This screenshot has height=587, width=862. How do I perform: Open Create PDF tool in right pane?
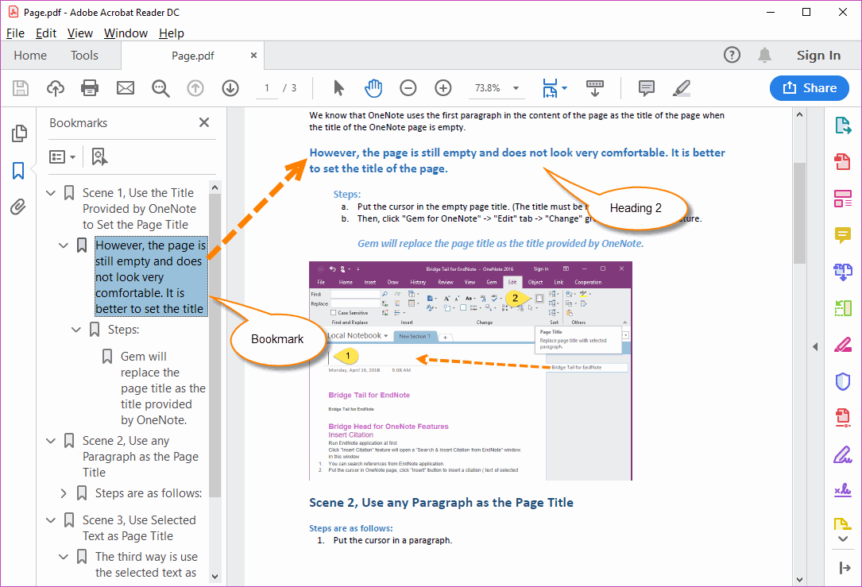pyautogui.click(x=843, y=161)
